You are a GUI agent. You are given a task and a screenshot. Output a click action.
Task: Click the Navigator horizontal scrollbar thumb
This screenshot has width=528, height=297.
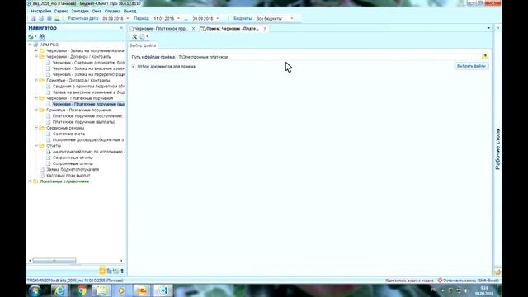click(x=54, y=261)
